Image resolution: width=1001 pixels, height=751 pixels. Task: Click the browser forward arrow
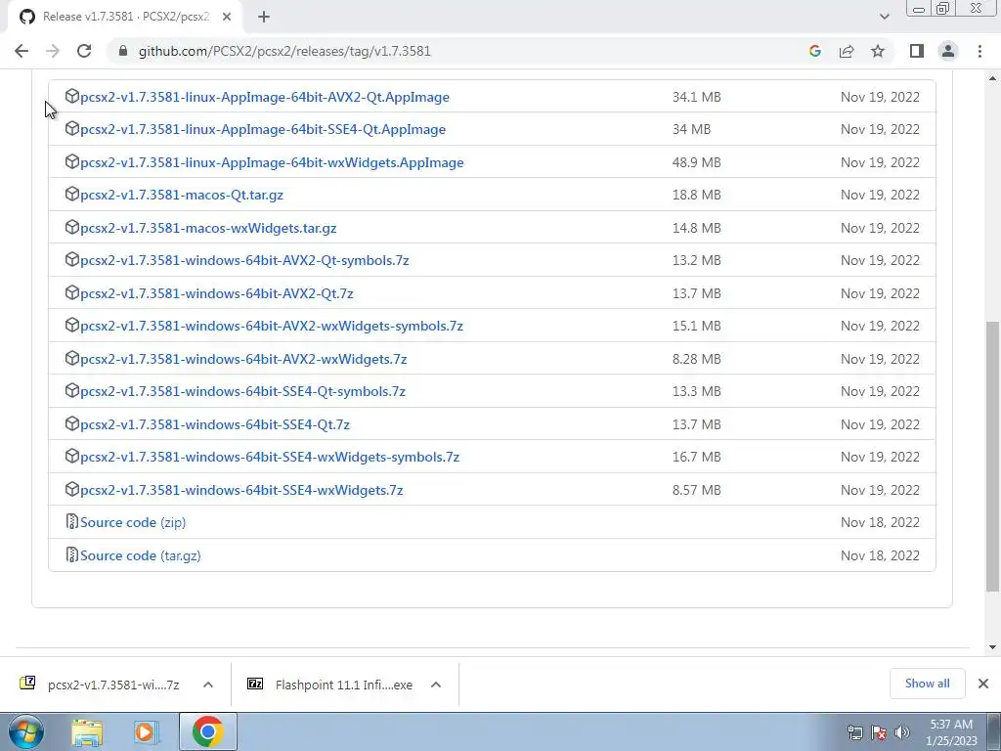(53, 51)
